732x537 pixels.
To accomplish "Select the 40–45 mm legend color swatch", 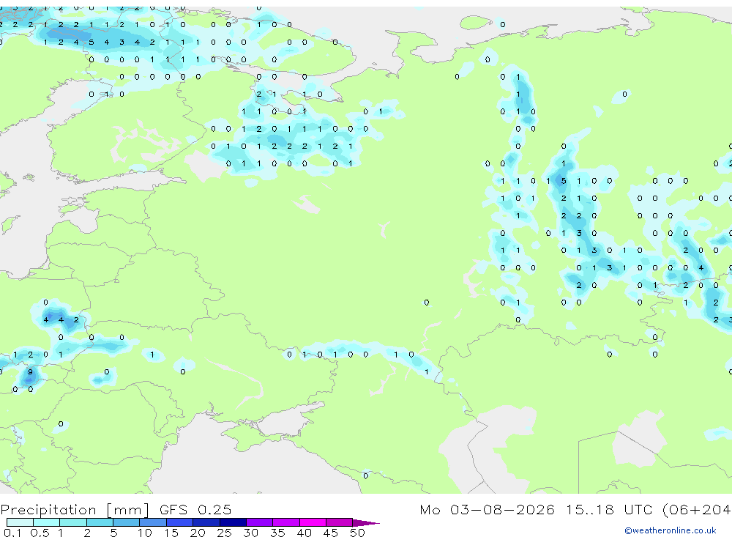I will tap(313, 522).
